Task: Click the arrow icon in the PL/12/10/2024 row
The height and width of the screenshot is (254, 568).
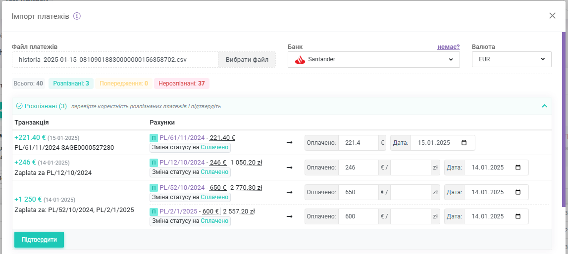Action: [289, 168]
